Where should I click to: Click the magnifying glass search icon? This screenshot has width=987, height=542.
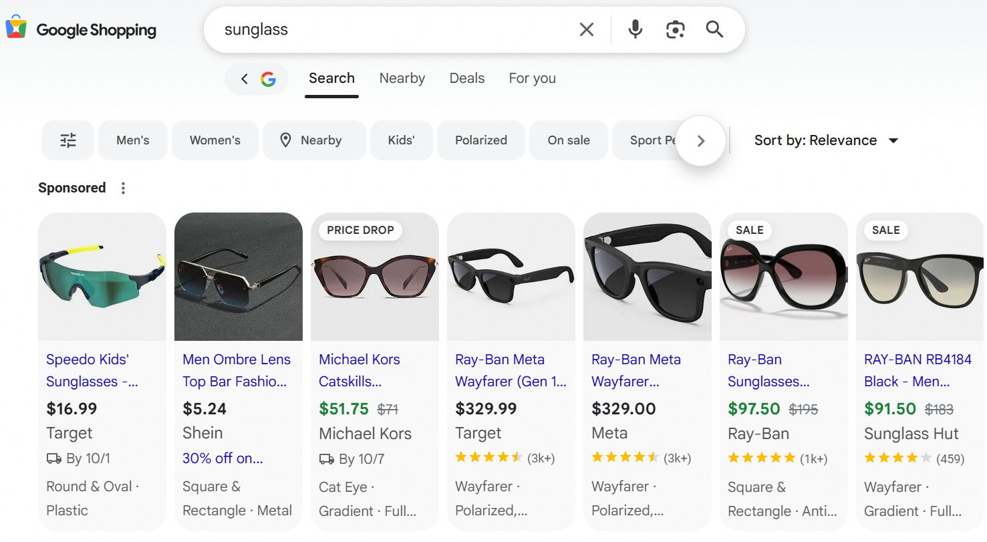click(x=714, y=29)
